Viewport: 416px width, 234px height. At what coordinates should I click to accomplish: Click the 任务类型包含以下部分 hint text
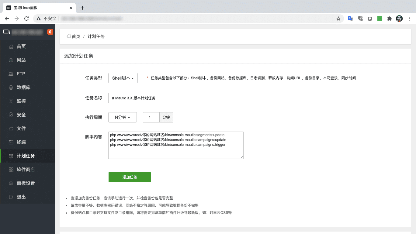pos(253,78)
